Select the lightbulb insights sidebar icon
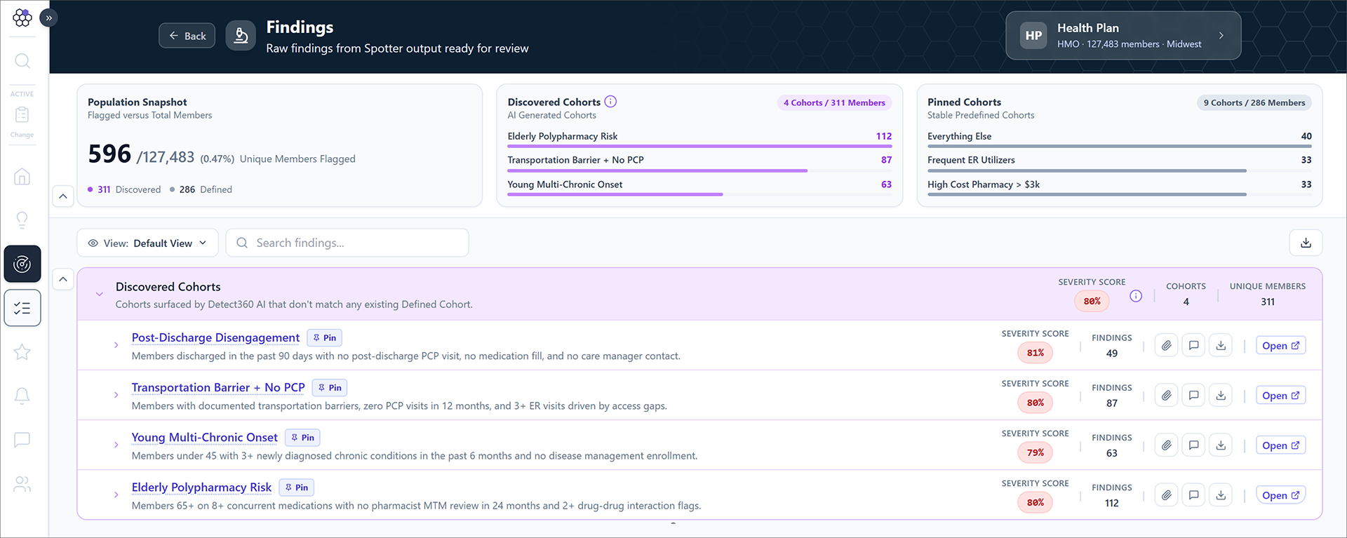The image size is (1347, 538). click(22, 220)
